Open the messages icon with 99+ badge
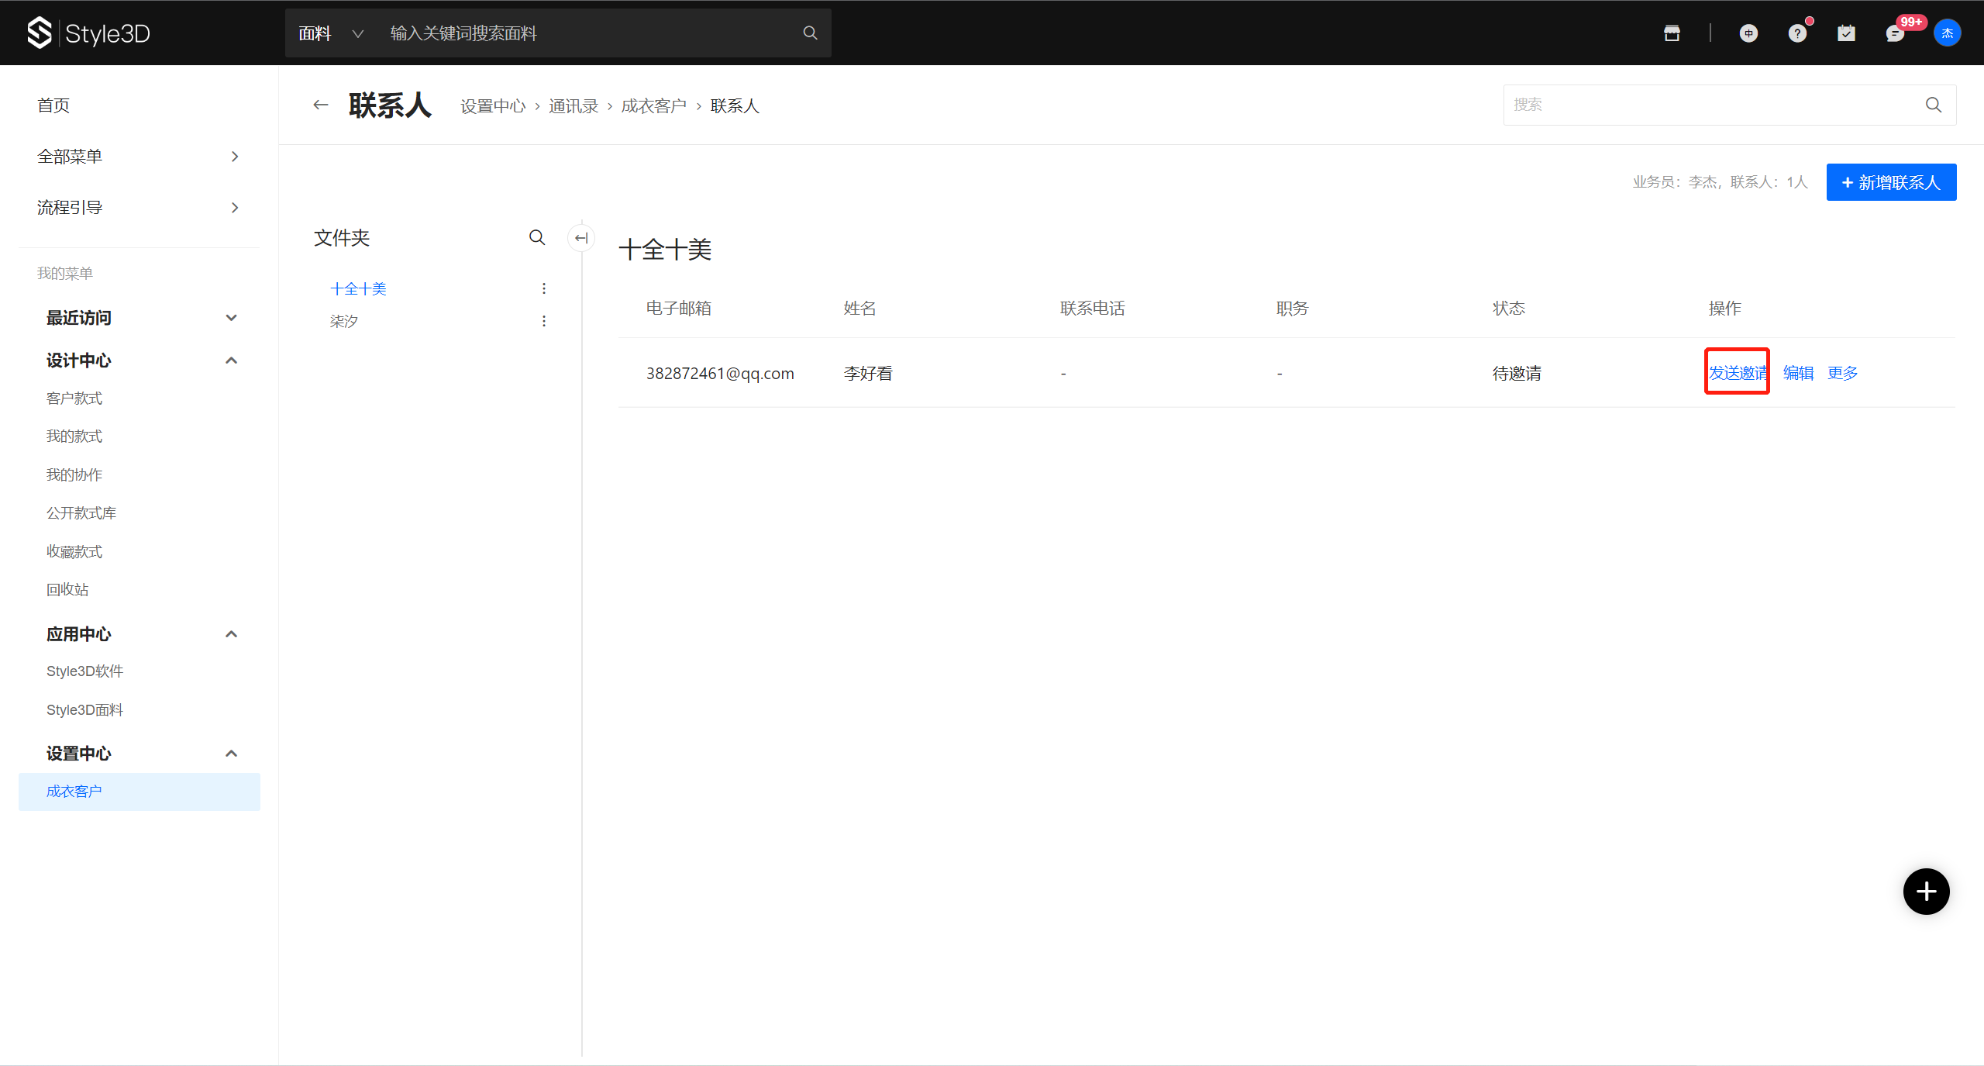 tap(1895, 33)
